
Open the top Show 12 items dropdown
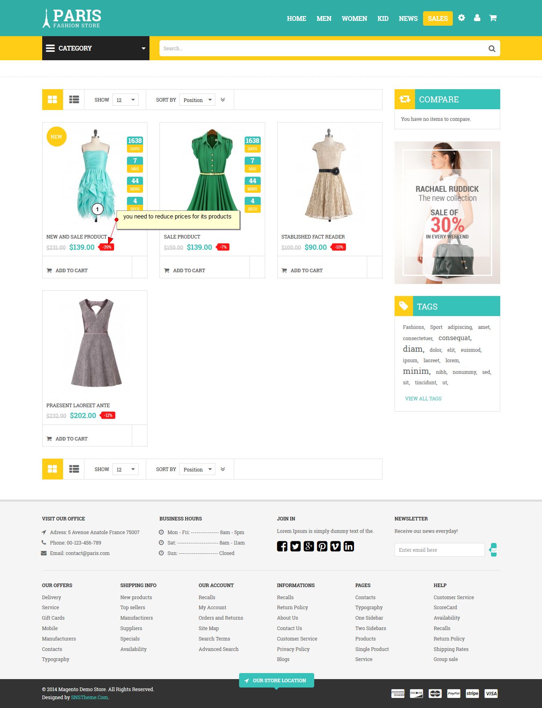point(125,100)
